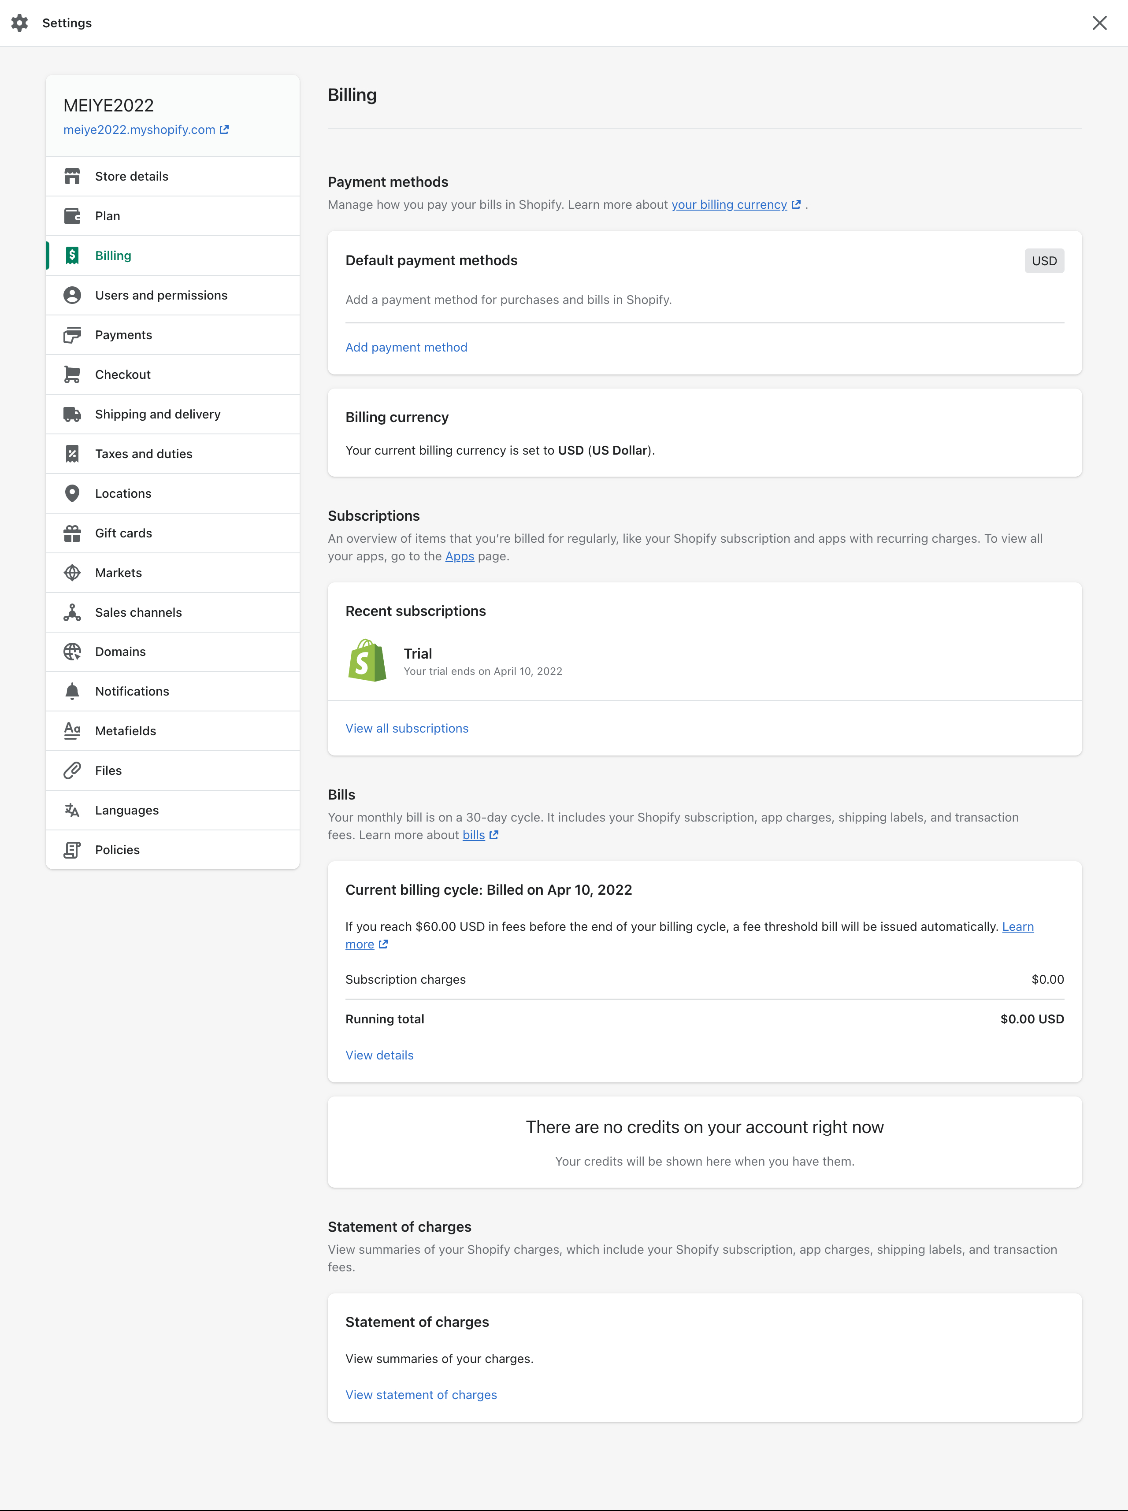Click 'Learn' in the fee threshold Learn more link
Screen dimensions: 1128x1511
(1017, 927)
